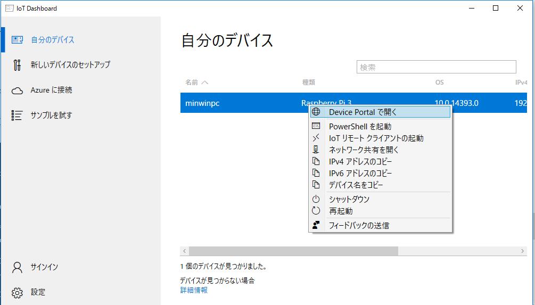535x305 pixels.
Task: Click the console icon beside PowerShell を起動
Action: tap(316, 126)
